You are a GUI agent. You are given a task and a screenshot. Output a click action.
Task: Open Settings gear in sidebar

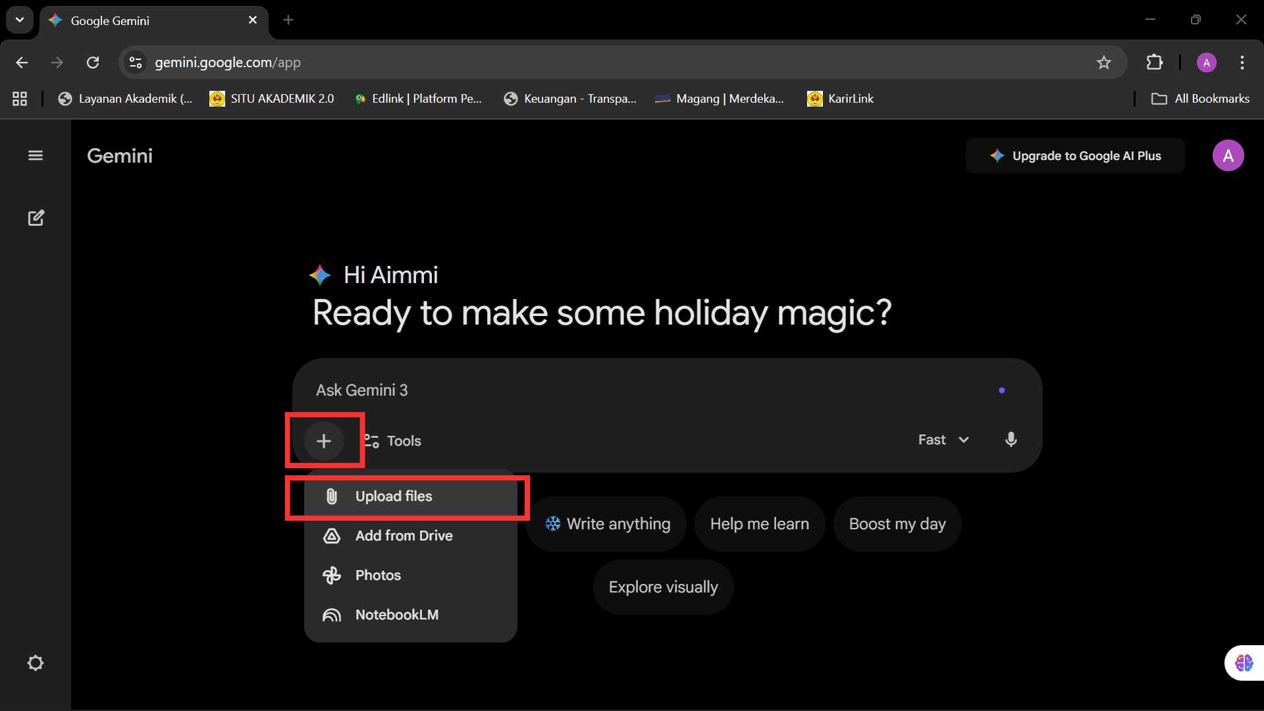[x=36, y=663]
